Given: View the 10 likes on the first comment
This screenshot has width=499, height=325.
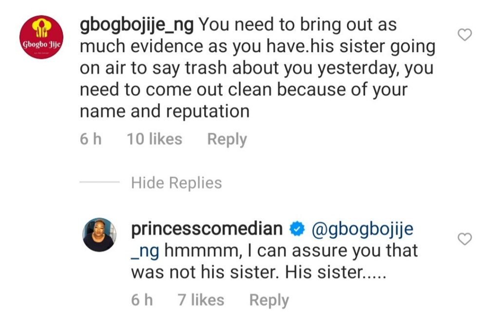Looking at the screenshot, I should coord(154,139).
